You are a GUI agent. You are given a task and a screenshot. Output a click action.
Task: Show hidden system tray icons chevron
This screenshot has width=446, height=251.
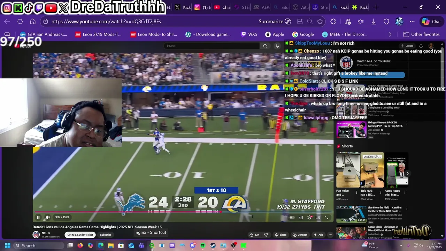click(x=400, y=246)
